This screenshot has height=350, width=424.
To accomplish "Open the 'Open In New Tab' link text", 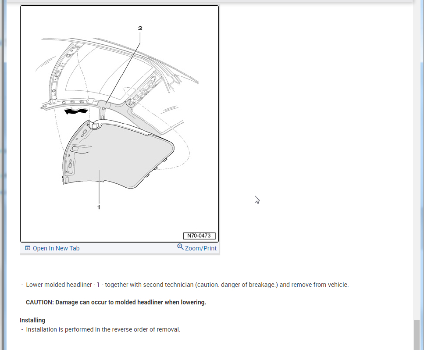I will point(56,248).
